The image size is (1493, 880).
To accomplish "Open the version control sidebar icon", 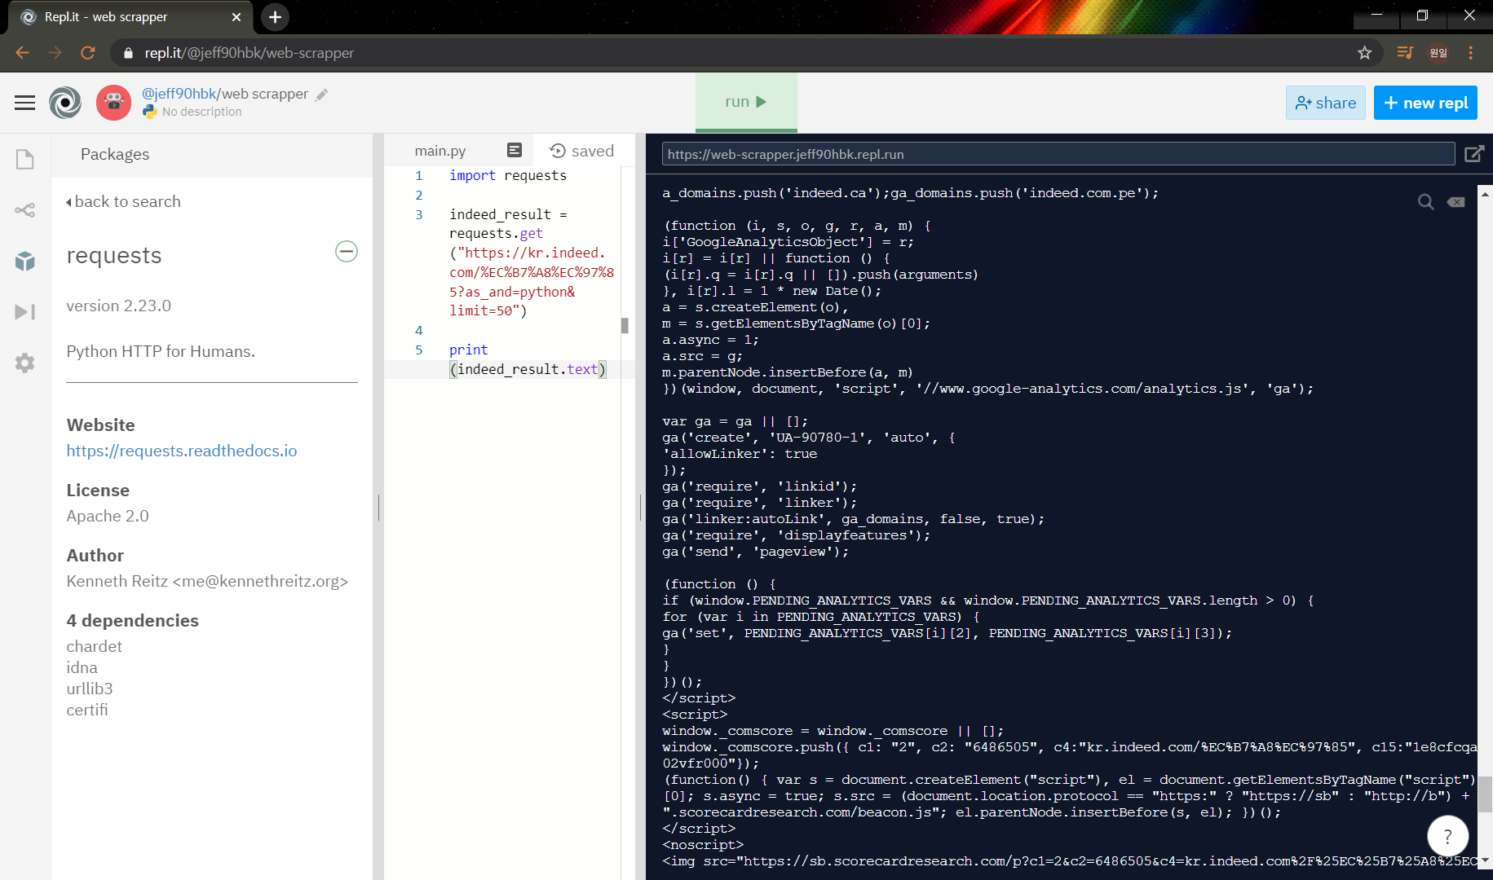I will pyautogui.click(x=25, y=210).
